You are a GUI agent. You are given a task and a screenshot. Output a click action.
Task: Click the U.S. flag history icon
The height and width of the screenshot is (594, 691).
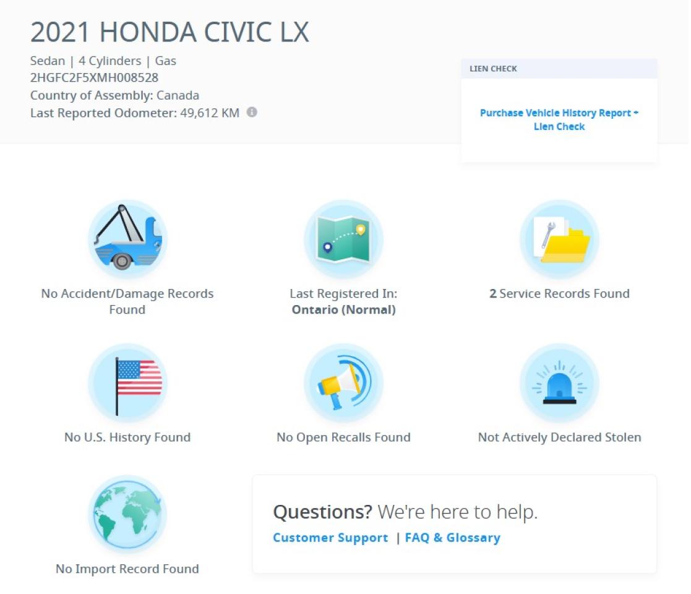(127, 383)
